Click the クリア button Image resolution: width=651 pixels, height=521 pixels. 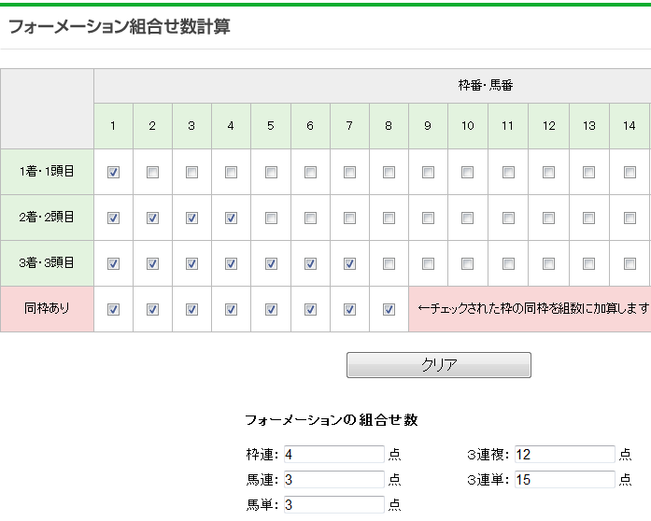439,365
